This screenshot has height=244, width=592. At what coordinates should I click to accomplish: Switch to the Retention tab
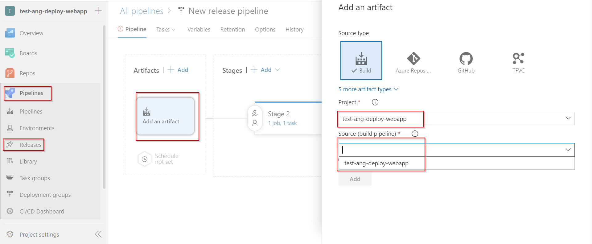point(232,29)
